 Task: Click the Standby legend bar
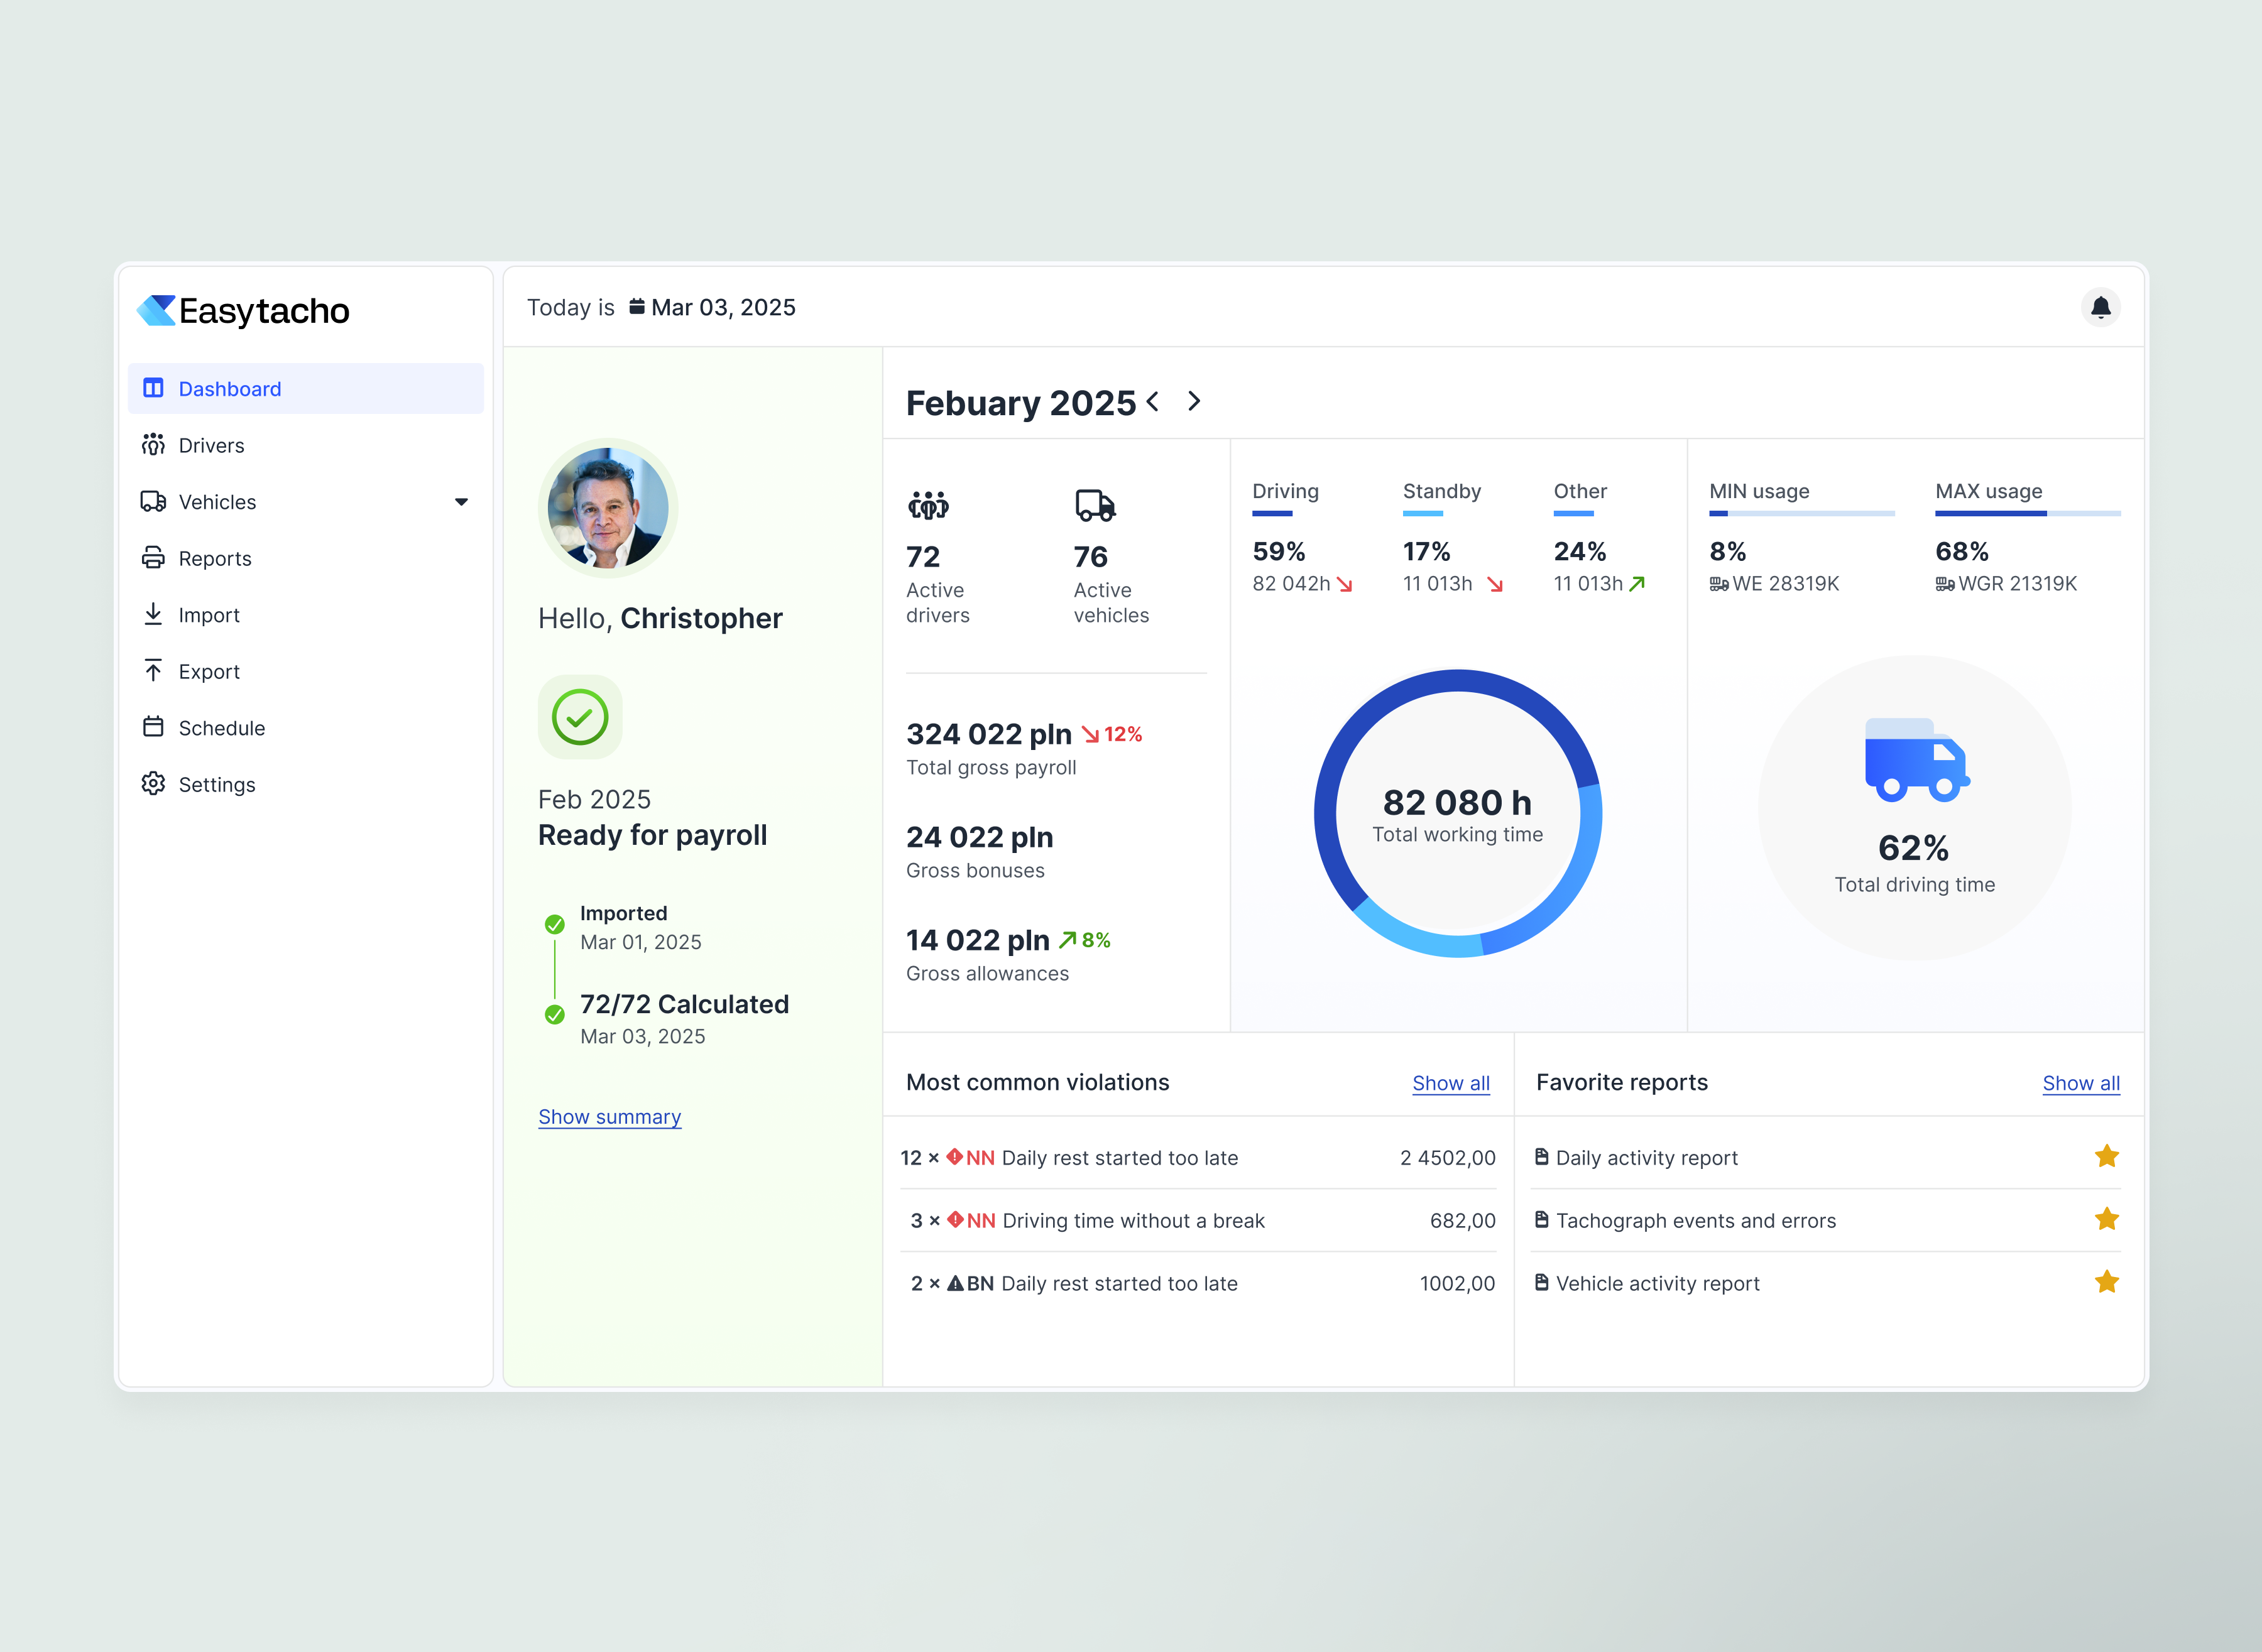(1423, 513)
